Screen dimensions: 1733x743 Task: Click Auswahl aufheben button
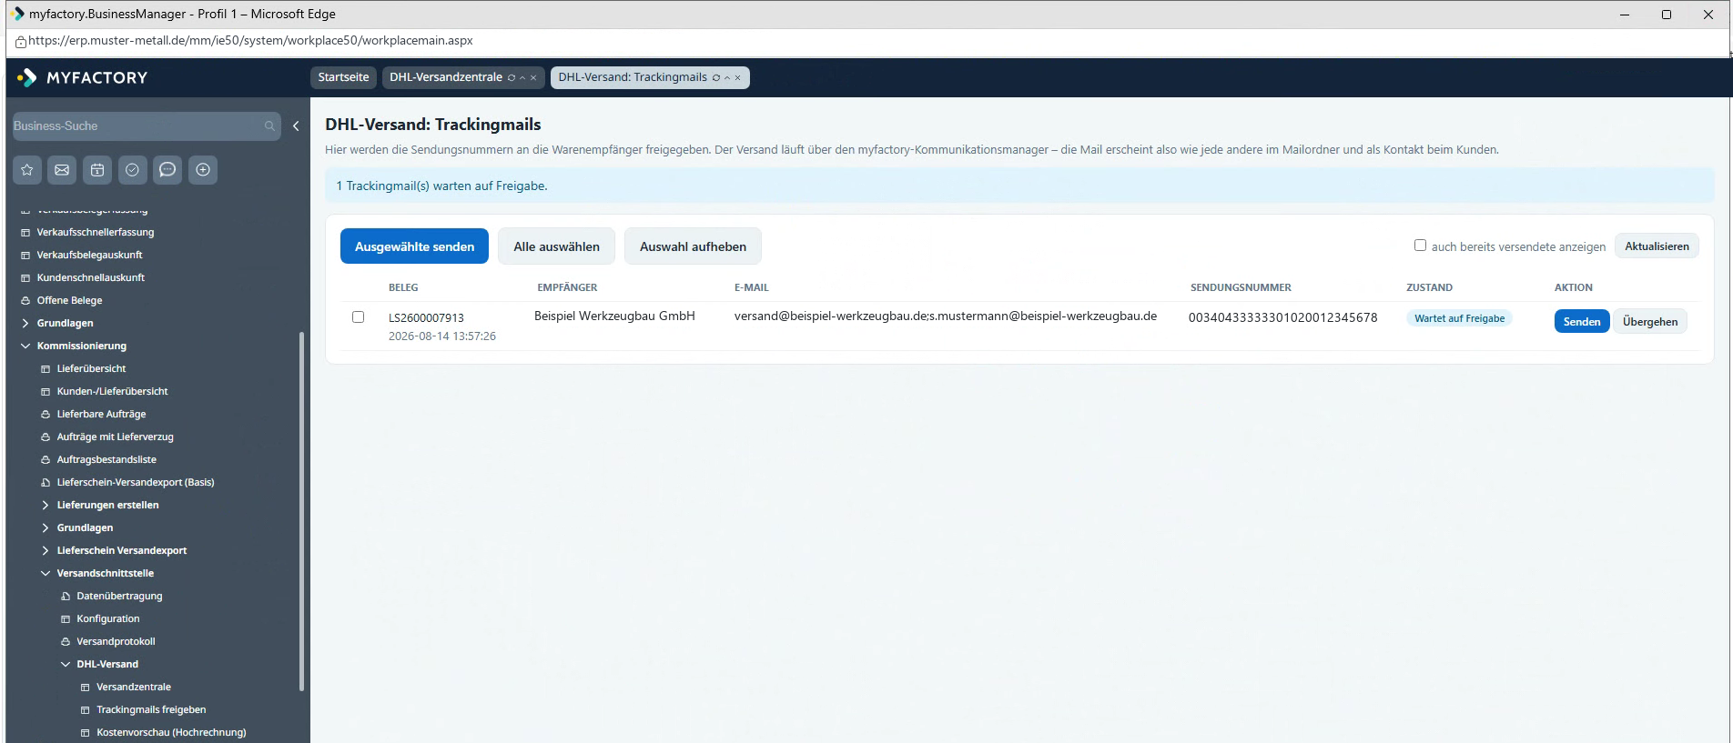point(693,246)
